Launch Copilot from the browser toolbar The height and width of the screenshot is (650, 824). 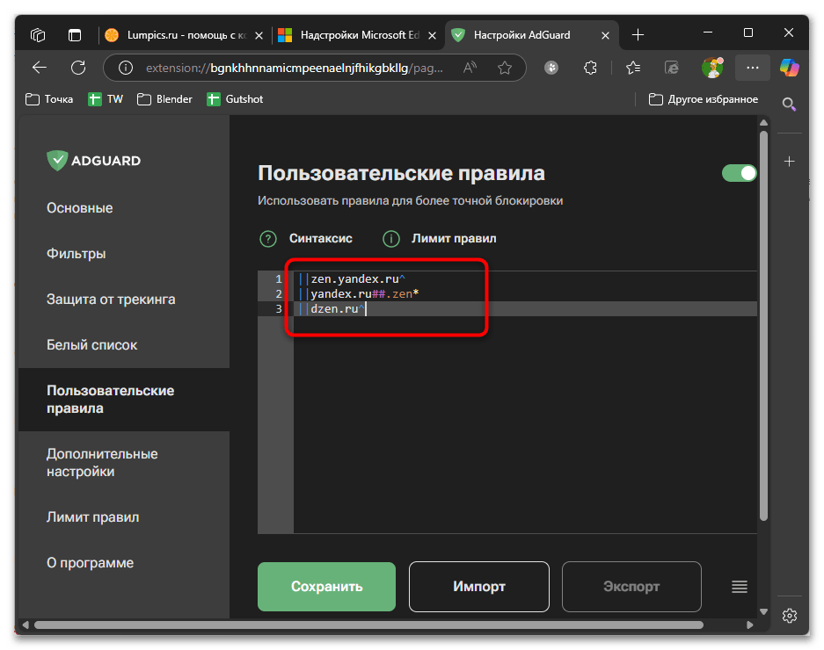click(x=789, y=67)
